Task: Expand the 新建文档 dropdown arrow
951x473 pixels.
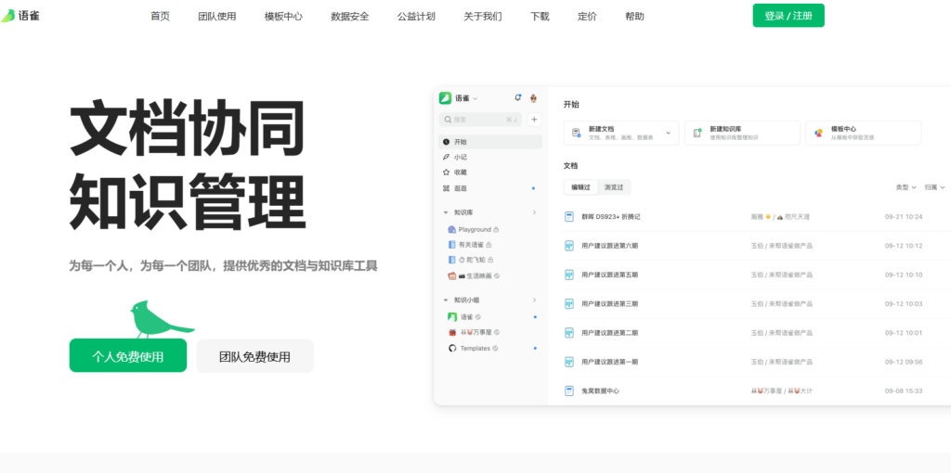Action: coord(670,134)
